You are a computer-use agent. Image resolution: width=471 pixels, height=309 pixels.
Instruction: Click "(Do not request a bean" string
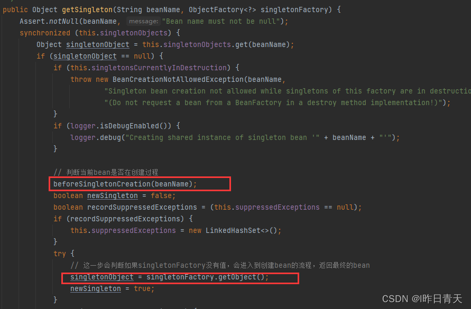point(273,102)
